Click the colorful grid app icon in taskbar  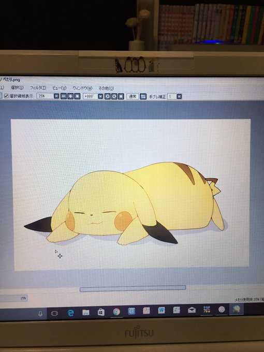[207, 310]
